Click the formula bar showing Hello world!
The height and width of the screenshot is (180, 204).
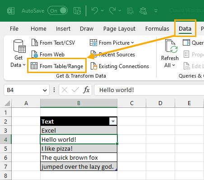coord(149,90)
